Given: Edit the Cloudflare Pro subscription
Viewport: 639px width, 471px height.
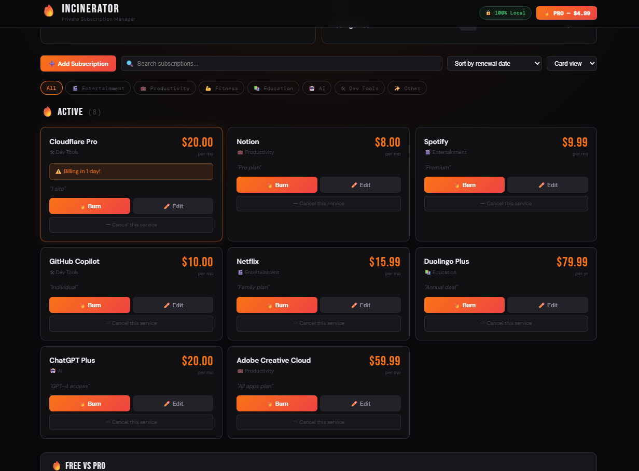Looking at the screenshot, I should click(x=173, y=206).
